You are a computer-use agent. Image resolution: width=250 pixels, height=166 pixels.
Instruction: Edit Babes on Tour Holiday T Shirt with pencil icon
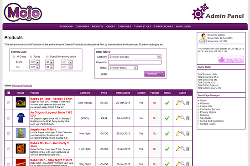coord(178,103)
